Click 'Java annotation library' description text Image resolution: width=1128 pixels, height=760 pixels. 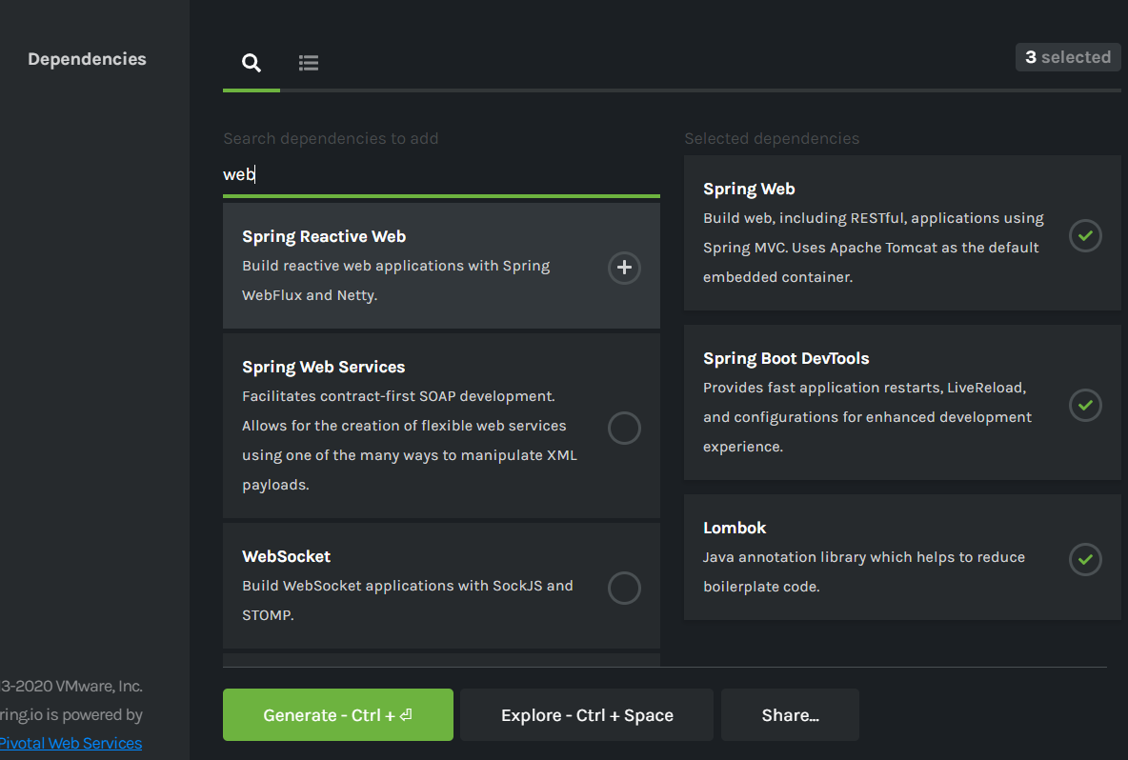[x=863, y=571]
